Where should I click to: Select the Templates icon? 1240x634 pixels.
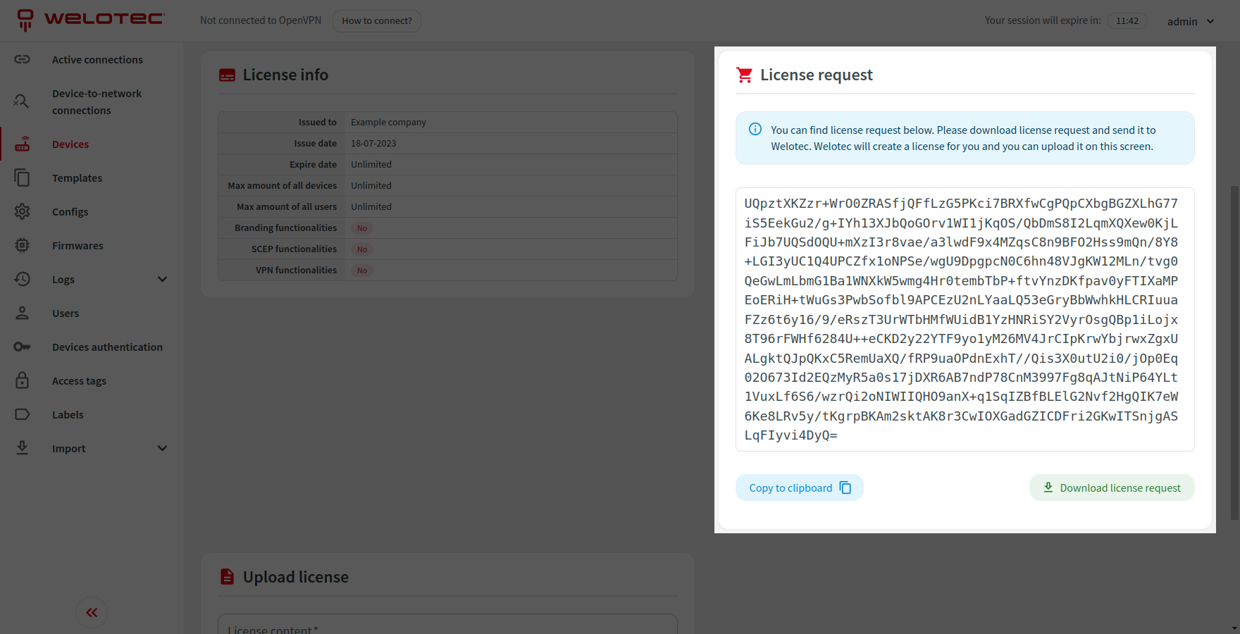pyautogui.click(x=22, y=178)
